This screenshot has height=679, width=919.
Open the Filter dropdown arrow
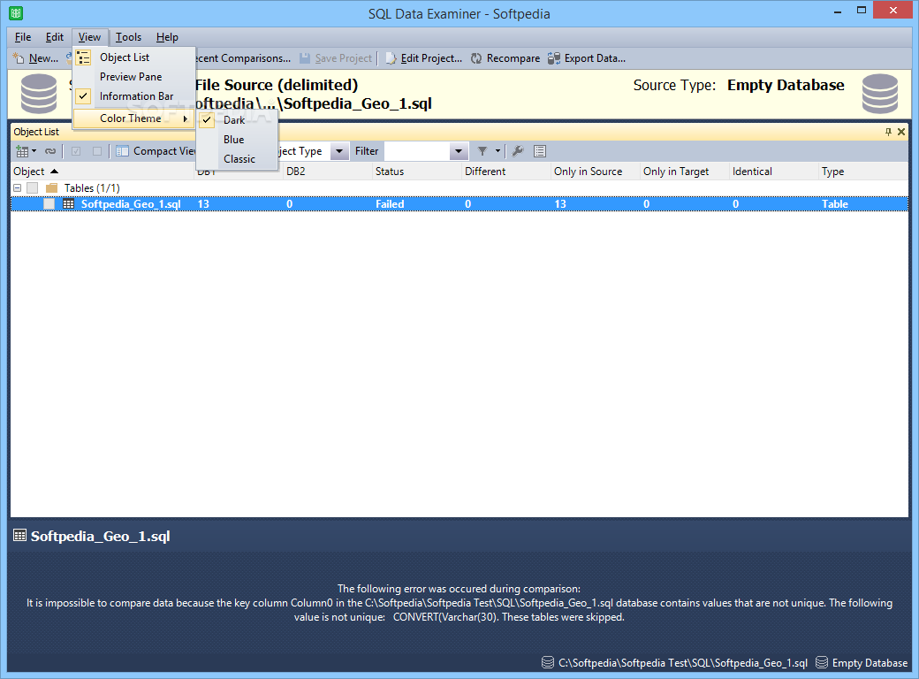tap(459, 151)
